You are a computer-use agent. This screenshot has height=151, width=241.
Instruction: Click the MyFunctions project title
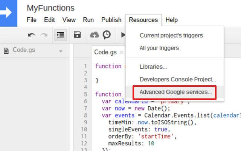coord(50,8)
